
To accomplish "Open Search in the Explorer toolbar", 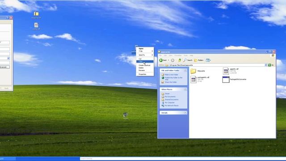I will pyautogui.click(x=188, y=60).
